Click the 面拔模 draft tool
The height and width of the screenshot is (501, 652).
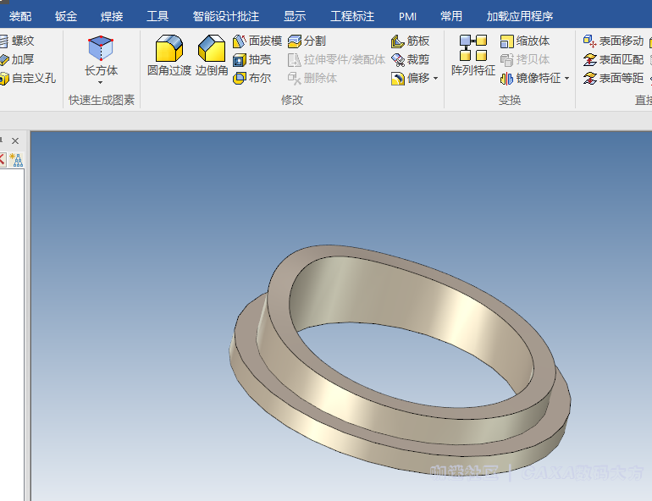pyautogui.click(x=257, y=41)
